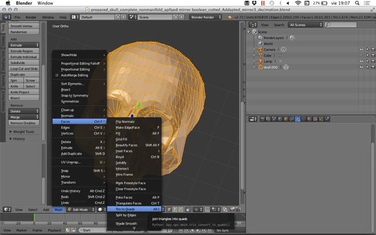Toggle AutoMerge Editing checkbox

57,75
